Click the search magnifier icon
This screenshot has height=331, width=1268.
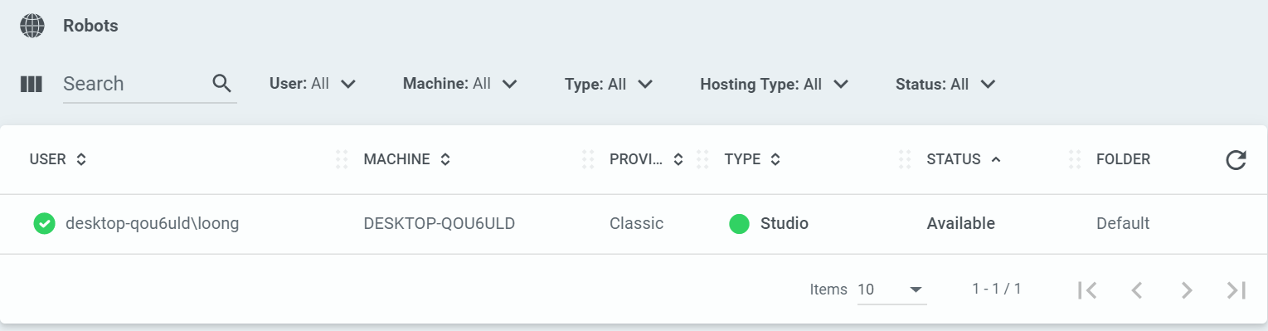pyautogui.click(x=221, y=83)
